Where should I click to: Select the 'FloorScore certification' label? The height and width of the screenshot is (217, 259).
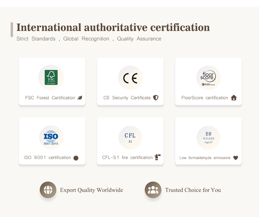(205, 98)
